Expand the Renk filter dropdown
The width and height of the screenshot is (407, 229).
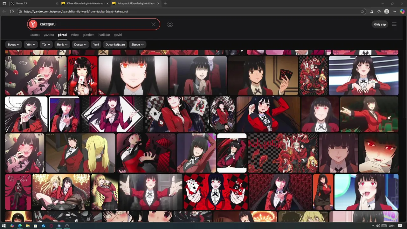coord(62,45)
